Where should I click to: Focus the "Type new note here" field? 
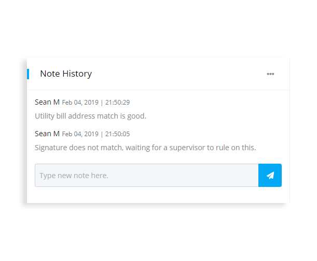click(146, 176)
